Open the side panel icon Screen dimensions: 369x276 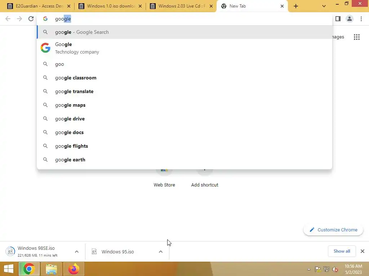click(338, 19)
